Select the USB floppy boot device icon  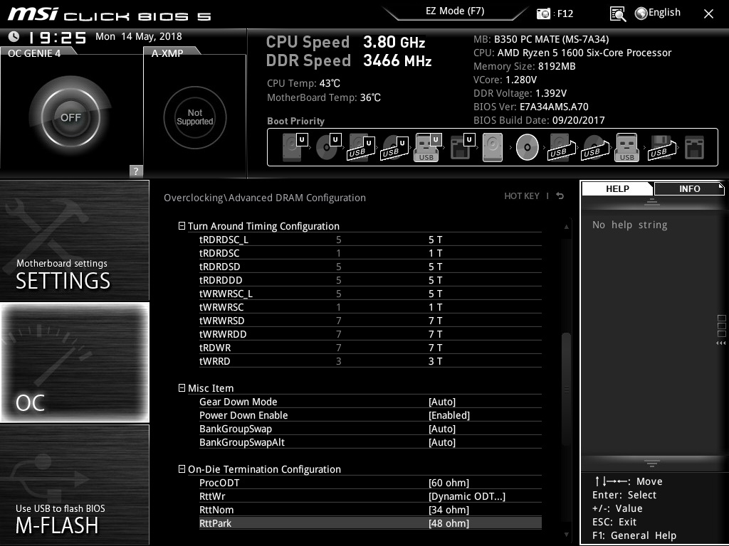point(661,147)
